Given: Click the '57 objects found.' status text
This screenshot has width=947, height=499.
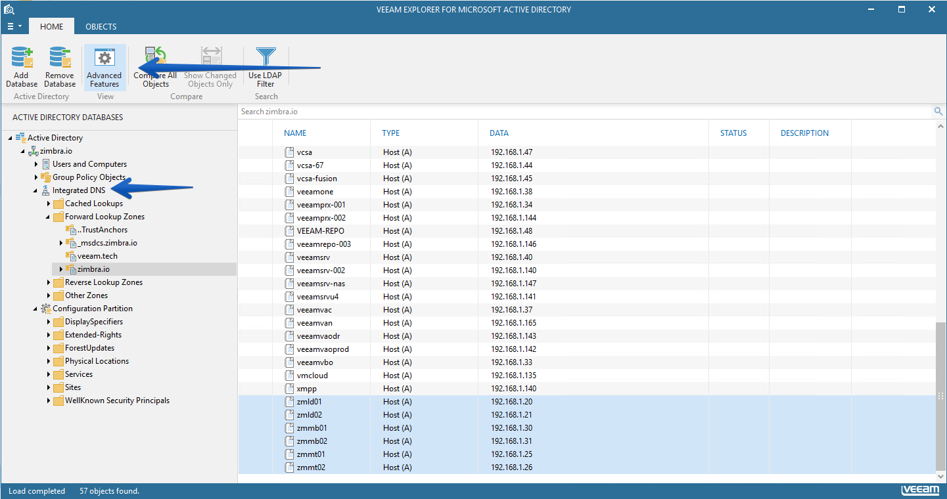Looking at the screenshot, I should tap(110, 491).
